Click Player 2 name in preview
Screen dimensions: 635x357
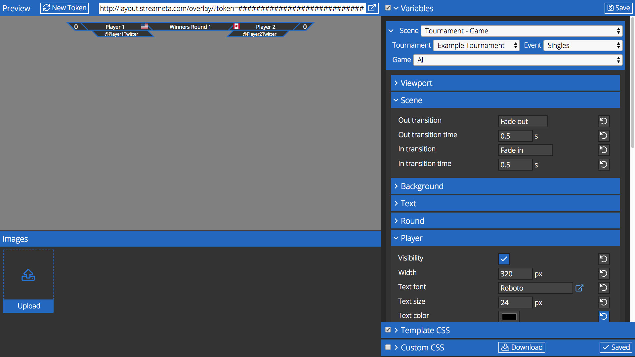tap(266, 27)
